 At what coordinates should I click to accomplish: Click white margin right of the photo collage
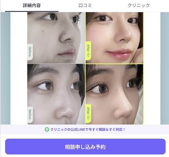(152, 68)
